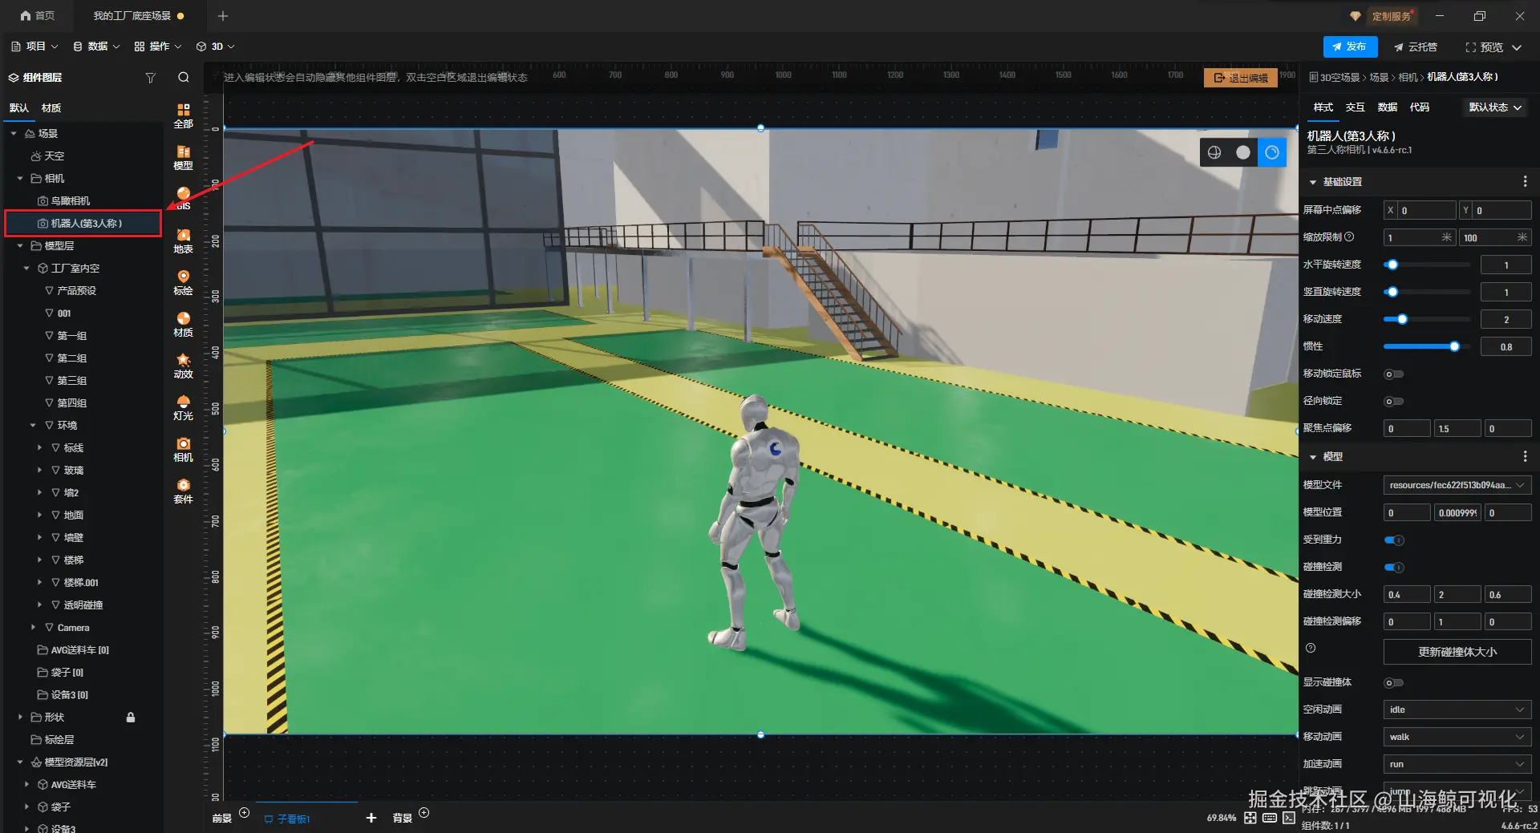Click the 屏幕中点偏移 X input field
Image resolution: width=1540 pixels, height=833 pixels.
tap(1420, 210)
